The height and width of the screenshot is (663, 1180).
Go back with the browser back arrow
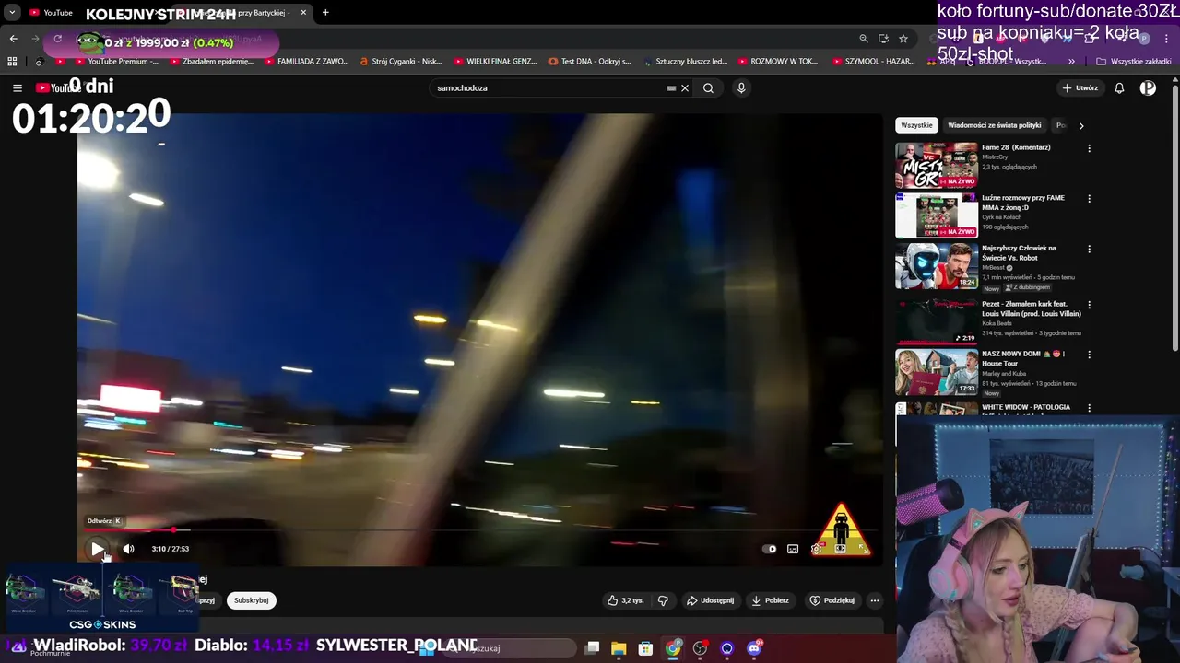(x=14, y=39)
